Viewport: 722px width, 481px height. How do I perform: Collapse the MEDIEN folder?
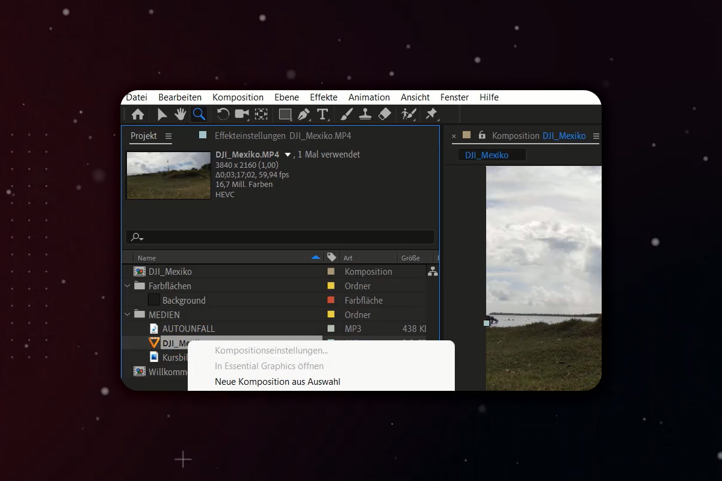tap(127, 314)
